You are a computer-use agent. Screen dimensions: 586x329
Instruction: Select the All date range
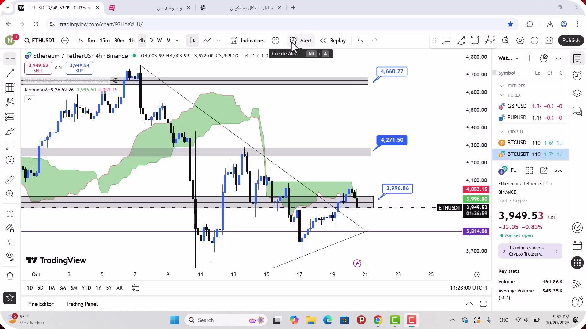(x=120, y=288)
